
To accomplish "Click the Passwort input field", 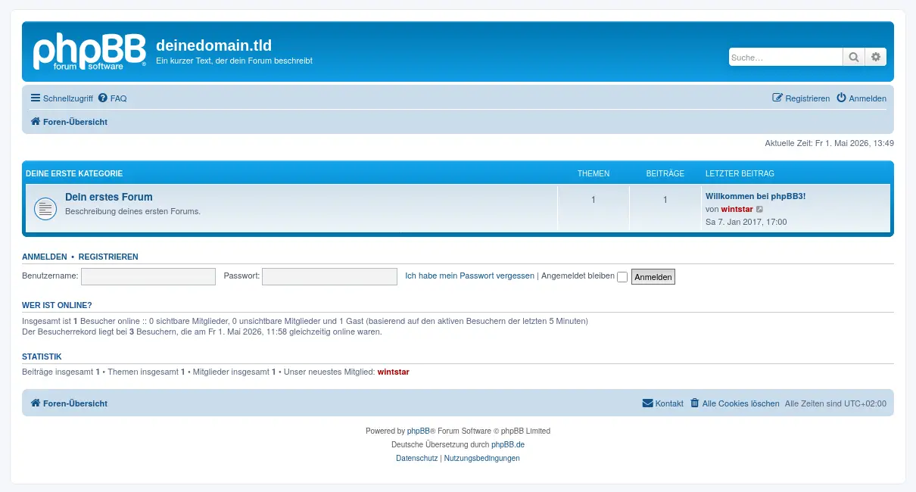I will point(329,276).
